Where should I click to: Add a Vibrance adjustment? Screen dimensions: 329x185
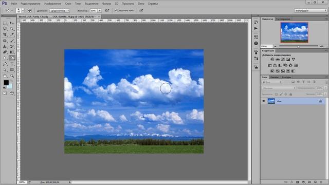coord(294,60)
